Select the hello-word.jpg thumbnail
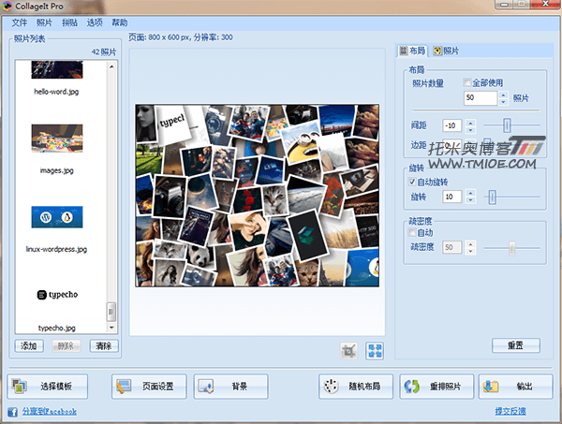The height and width of the screenshot is (424, 562). coord(57,70)
